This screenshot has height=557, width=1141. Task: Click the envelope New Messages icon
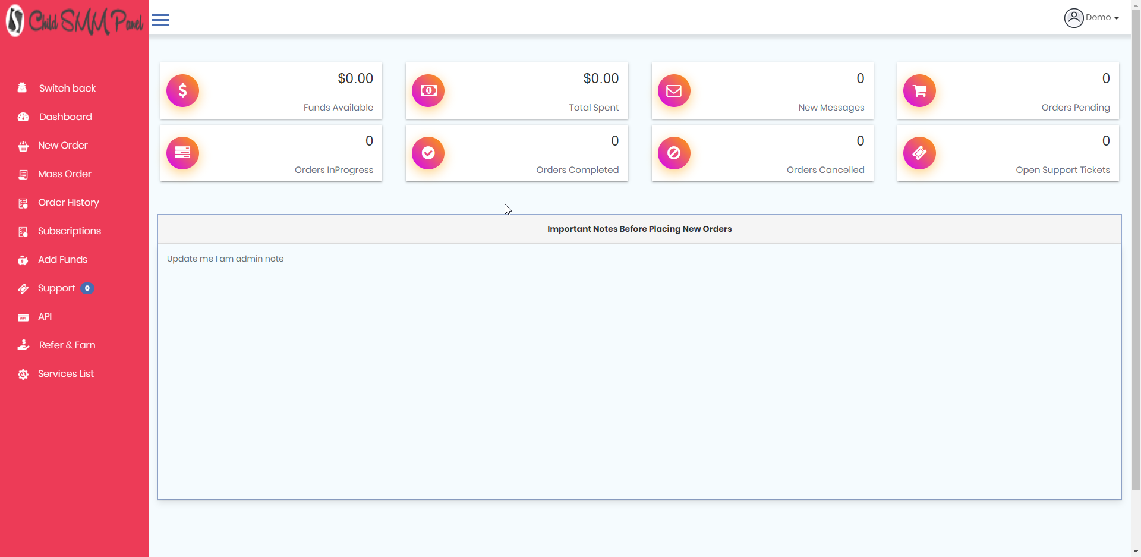pos(674,90)
